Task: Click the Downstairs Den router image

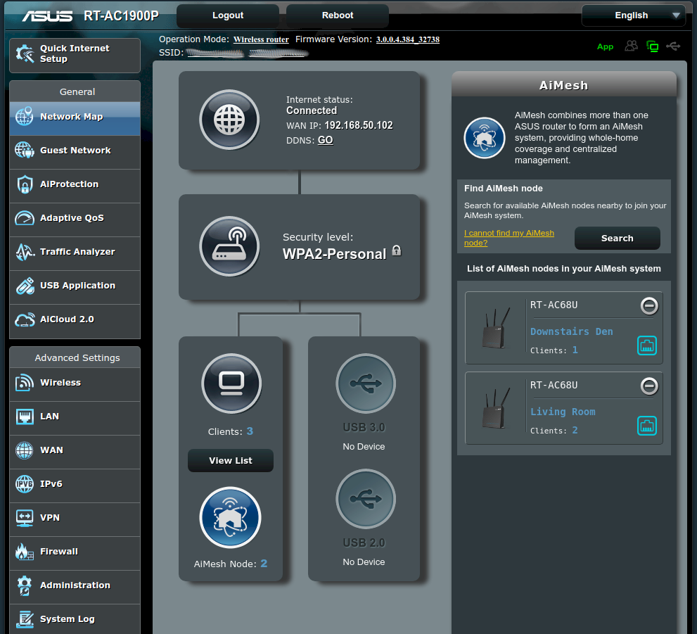Action: tap(496, 328)
